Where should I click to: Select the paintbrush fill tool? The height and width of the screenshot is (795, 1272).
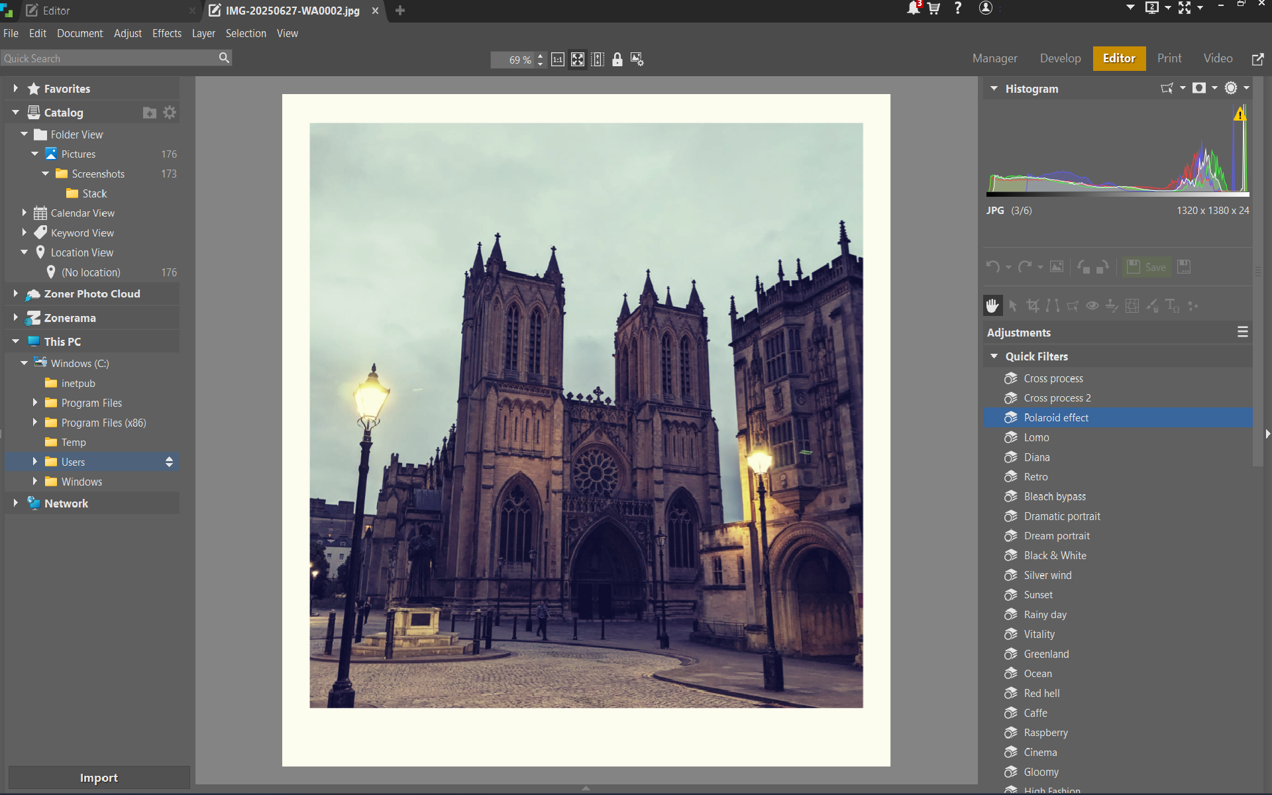tap(1153, 305)
